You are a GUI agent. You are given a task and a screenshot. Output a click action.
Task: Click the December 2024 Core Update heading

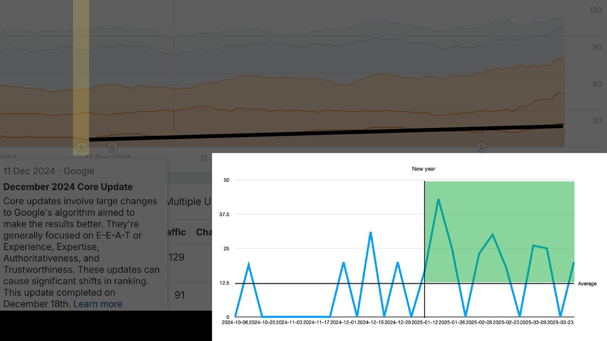coord(68,187)
